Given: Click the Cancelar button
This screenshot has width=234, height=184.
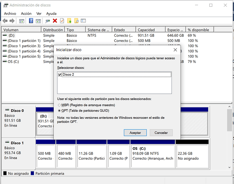Looking at the screenshot, I should tap(161, 133).
